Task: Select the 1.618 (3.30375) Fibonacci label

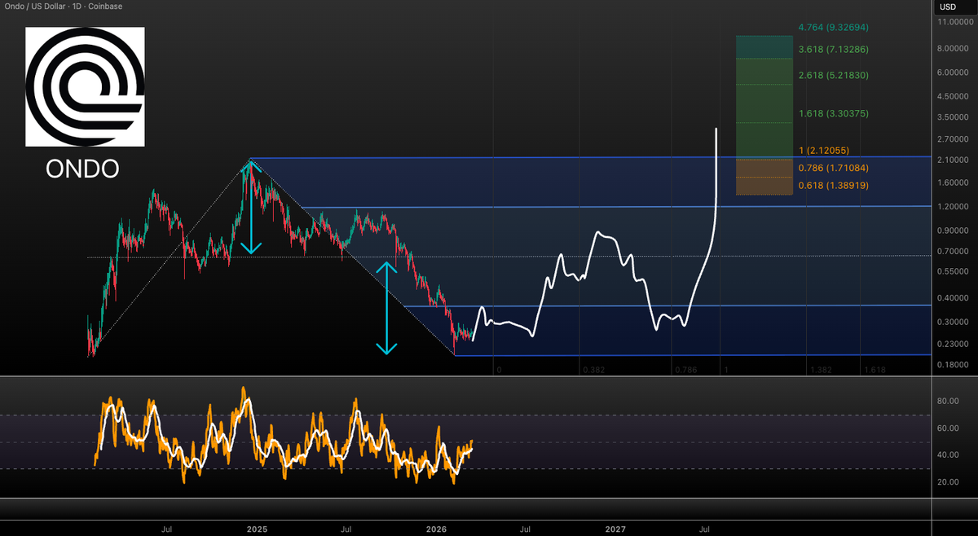Action: 833,114
